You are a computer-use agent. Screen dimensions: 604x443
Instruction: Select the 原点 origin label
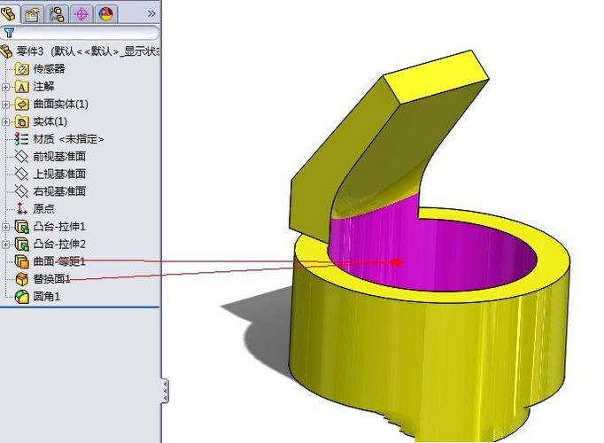pyautogui.click(x=43, y=209)
